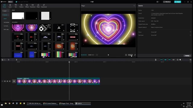Play the preview video
Viewport: 193px width, 108px height.
[108, 55]
